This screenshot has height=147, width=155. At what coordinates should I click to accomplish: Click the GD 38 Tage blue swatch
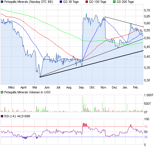point(61,2)
